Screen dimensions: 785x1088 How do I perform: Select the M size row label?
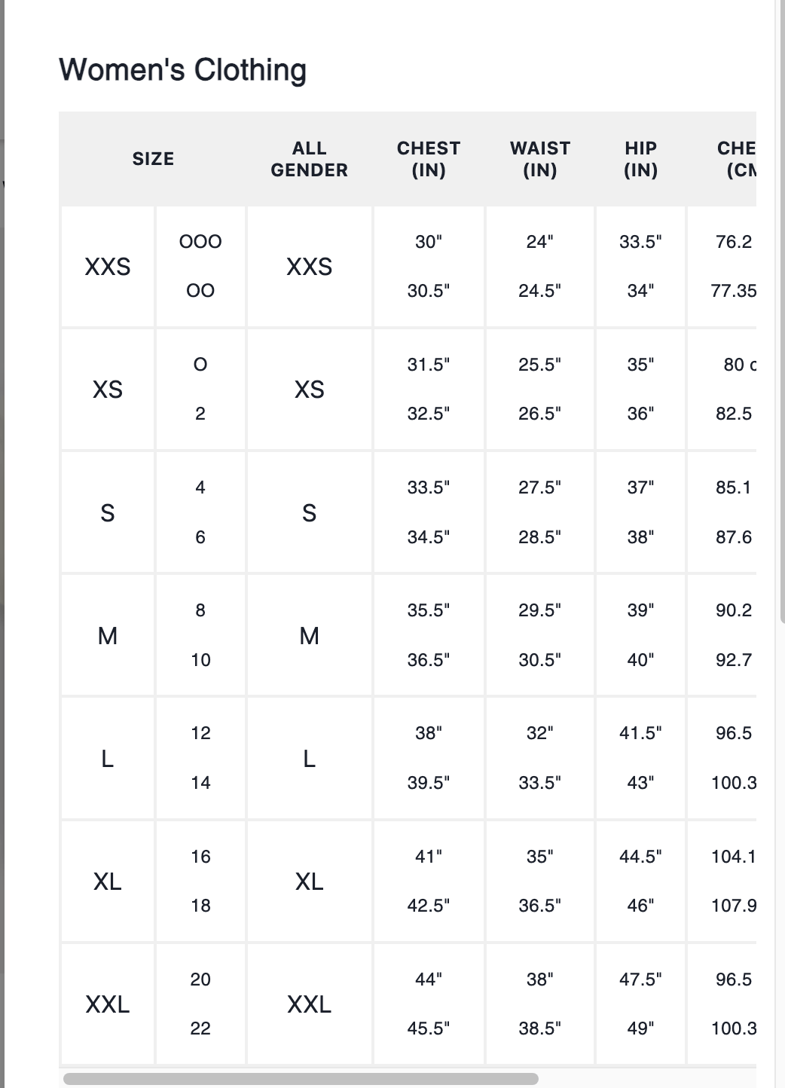pos(108,636)
